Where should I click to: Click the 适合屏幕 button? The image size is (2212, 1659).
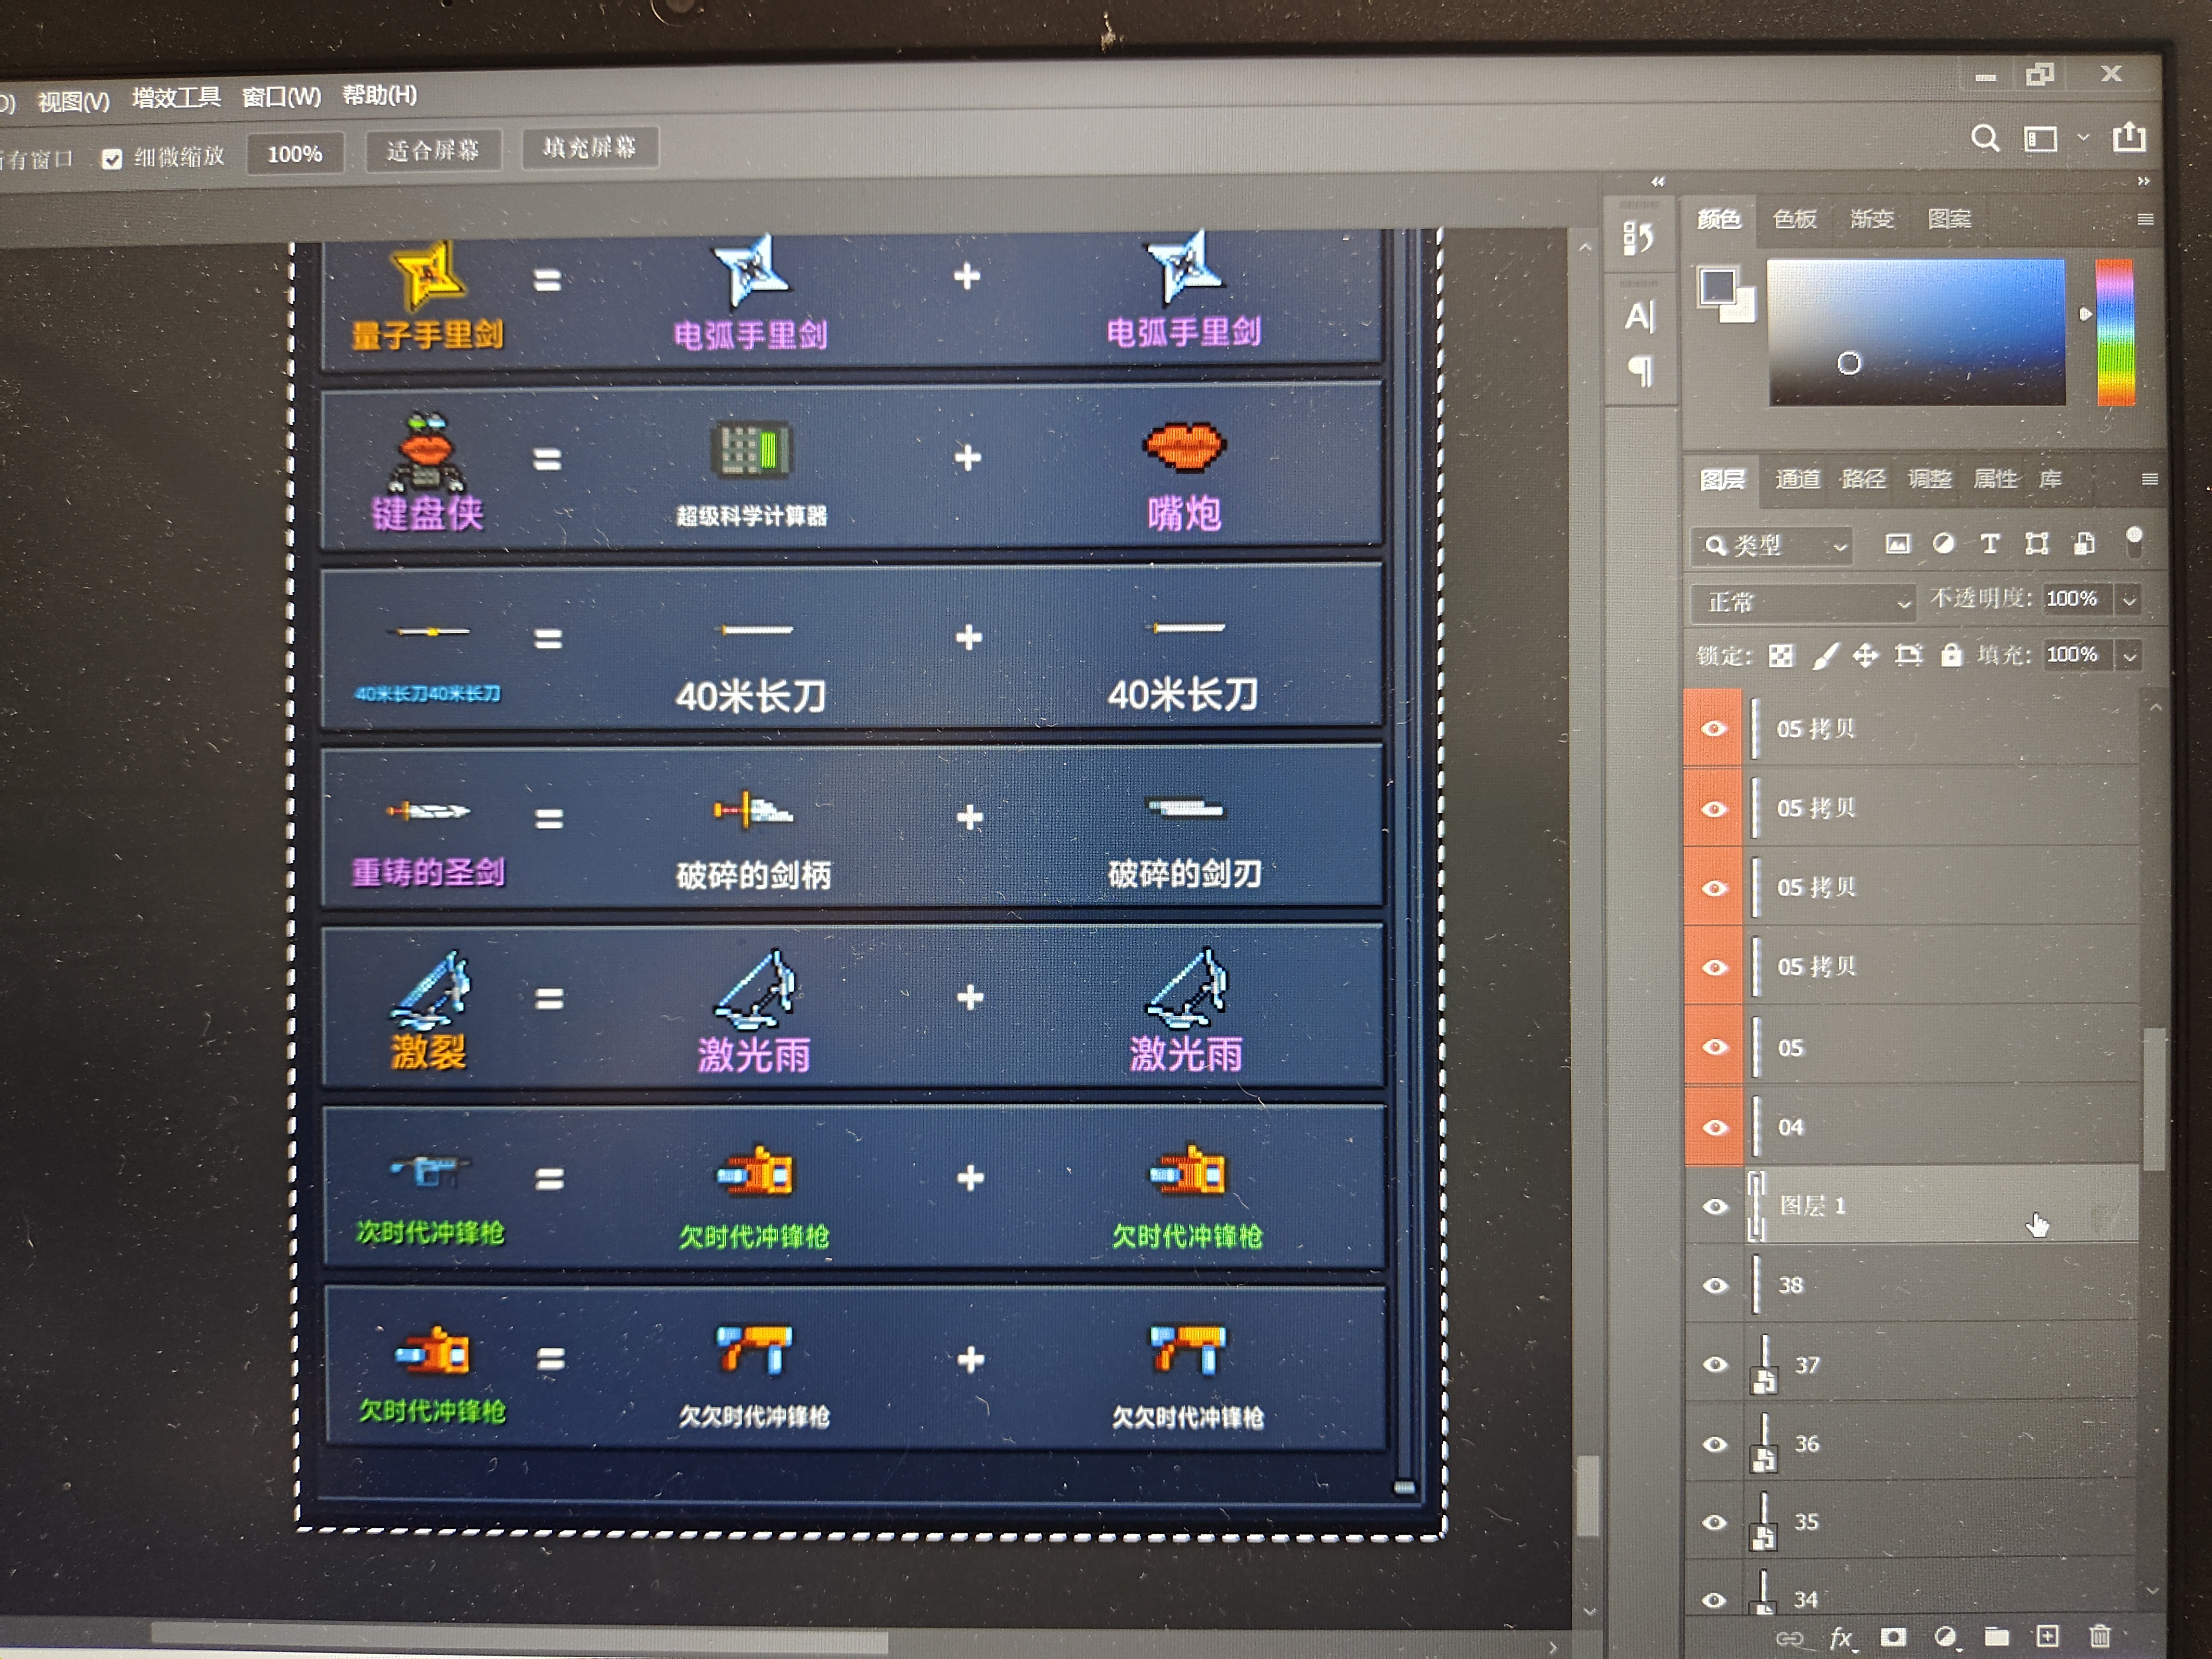[432, 151]
